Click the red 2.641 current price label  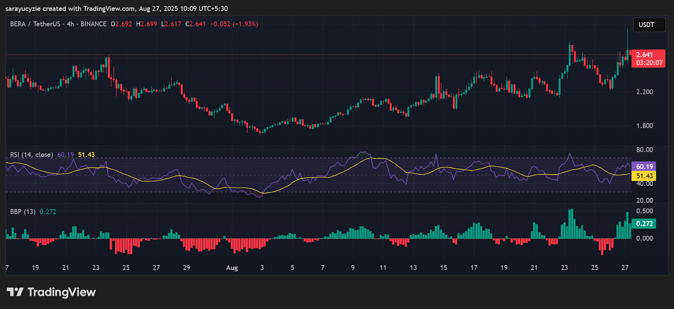(645, 55)
